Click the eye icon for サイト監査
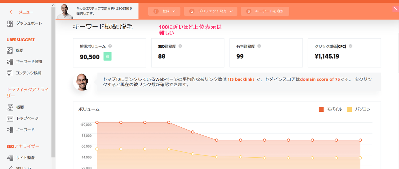Screen dimensions: 399x169 click(10, 157)
